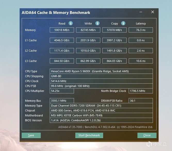Select L2 Cache latency 2.6 ns
This screenshot has width=172, height=151.
coord(141,51)
